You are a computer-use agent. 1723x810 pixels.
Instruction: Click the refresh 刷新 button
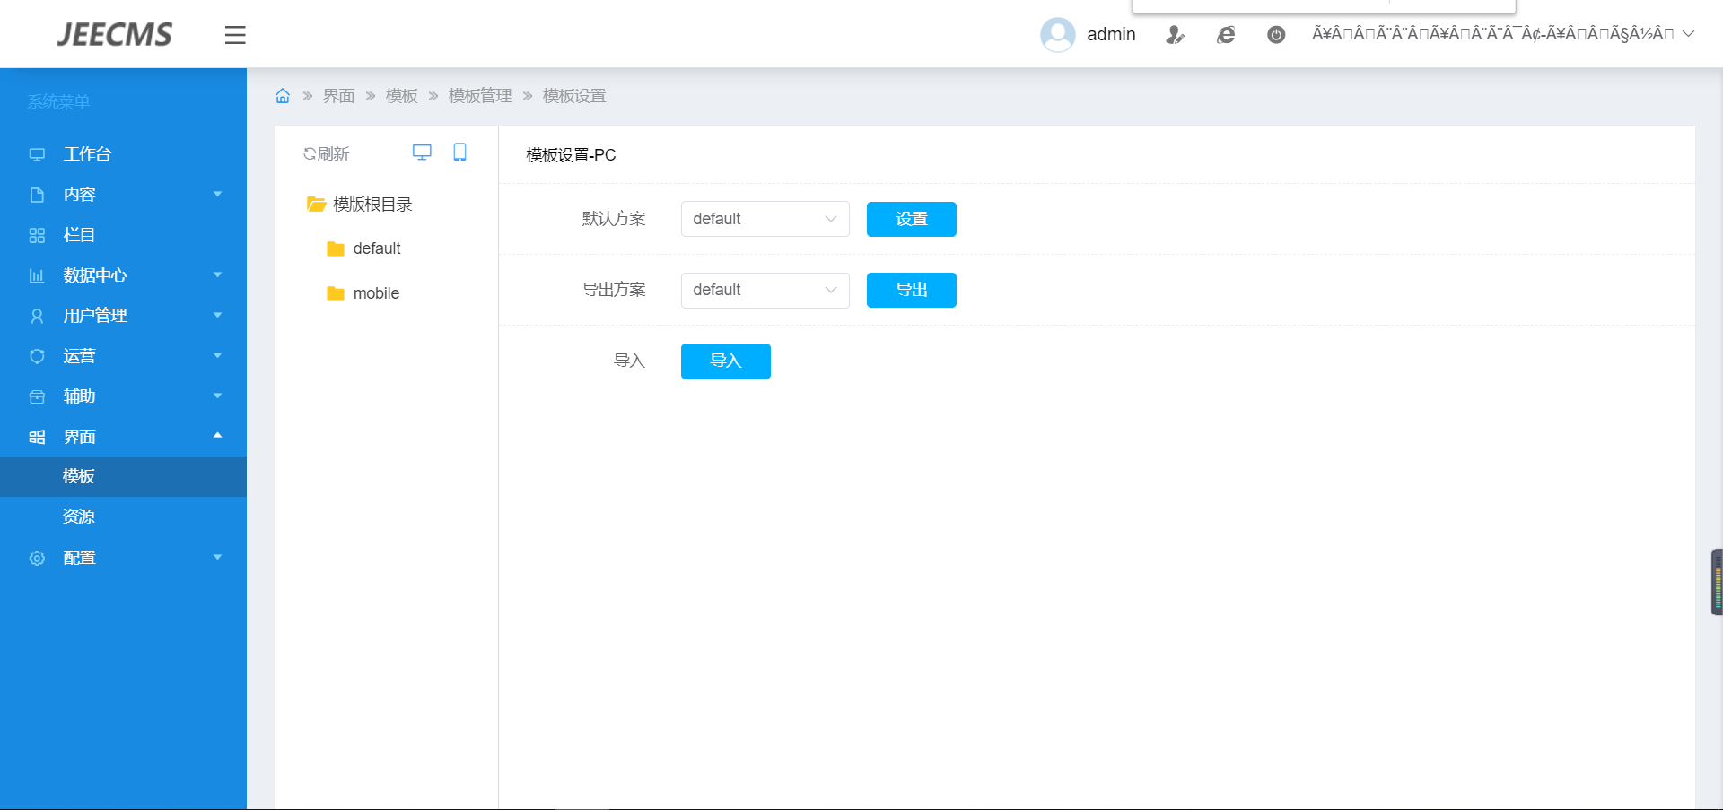click(x=327, y=154)
